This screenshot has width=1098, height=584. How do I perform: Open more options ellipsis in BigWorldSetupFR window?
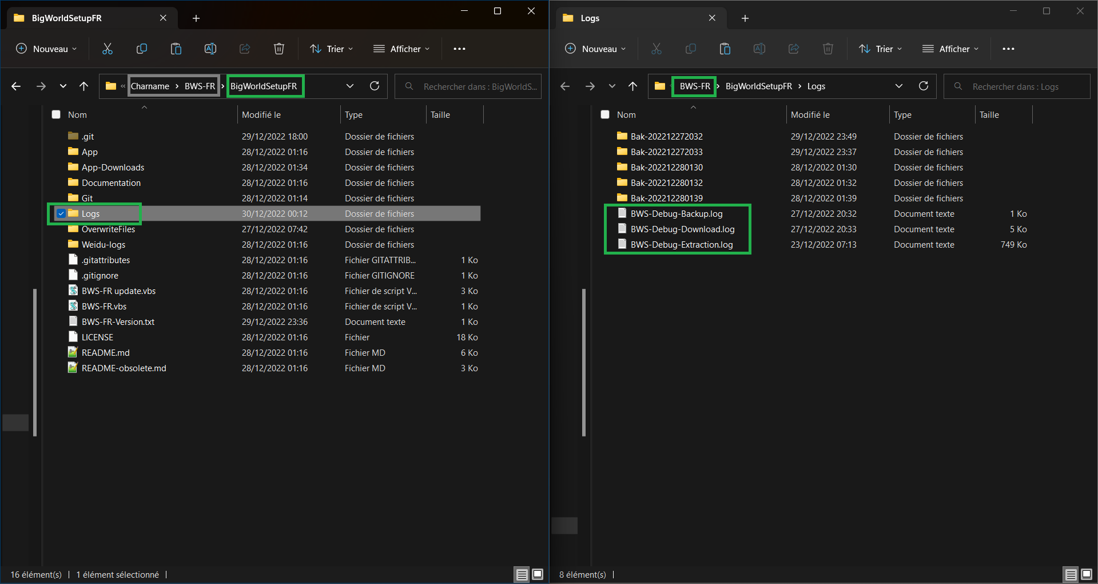point(459,49)
